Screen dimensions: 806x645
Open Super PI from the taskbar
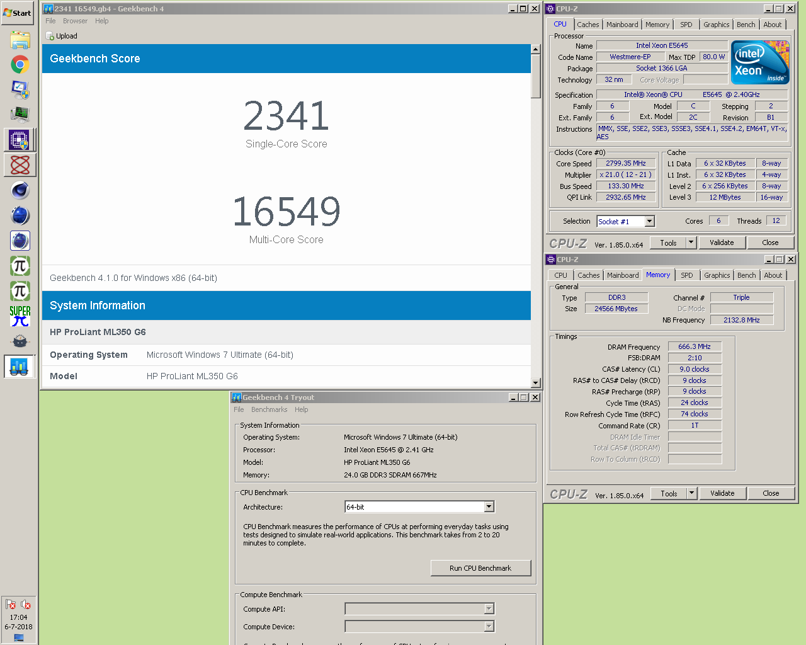pyautogui.click(x=20, y=316)
